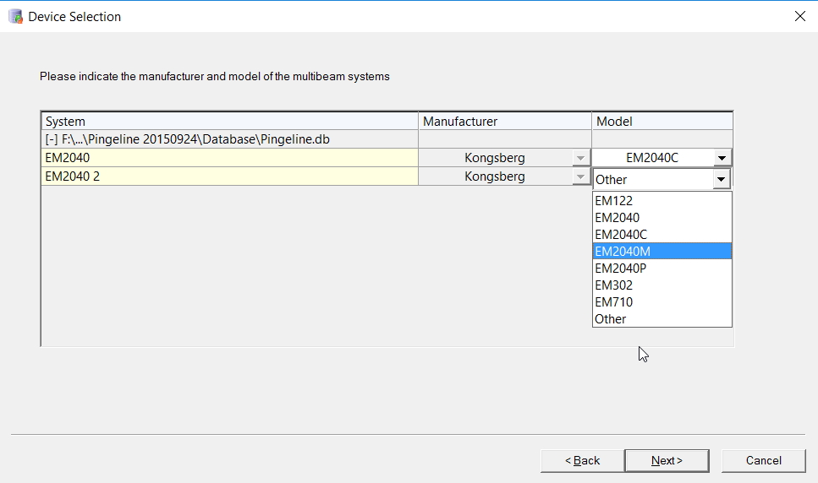Open Model dropdown arrow for EM2040C row
The height and width of the screenshot is (483, 818).
(722, 158)
